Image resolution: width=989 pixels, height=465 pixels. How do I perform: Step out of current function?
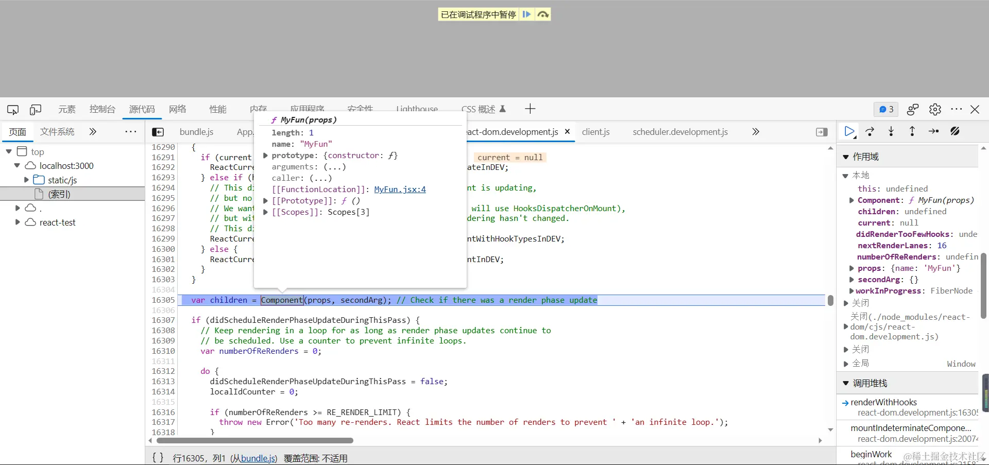pos(912,132)
